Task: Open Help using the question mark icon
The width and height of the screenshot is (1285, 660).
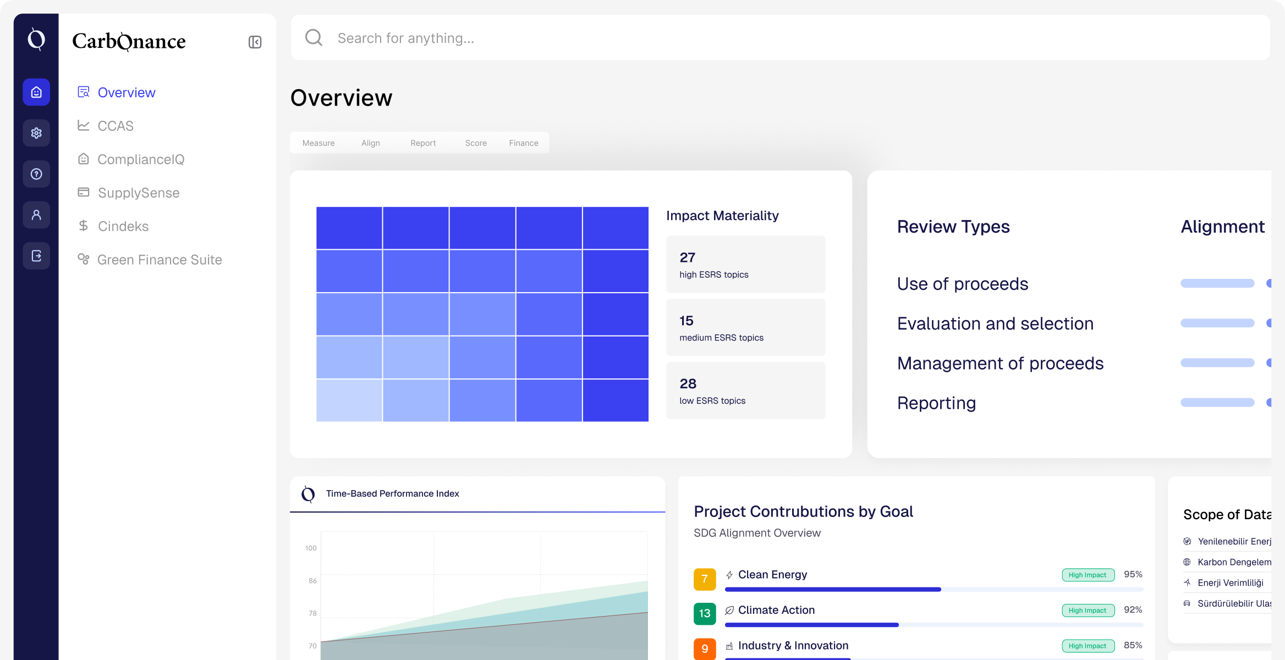Action: click(x=36, y=174)
